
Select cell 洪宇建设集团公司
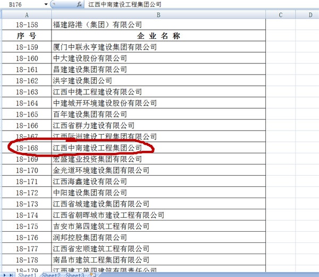[158, 80]
